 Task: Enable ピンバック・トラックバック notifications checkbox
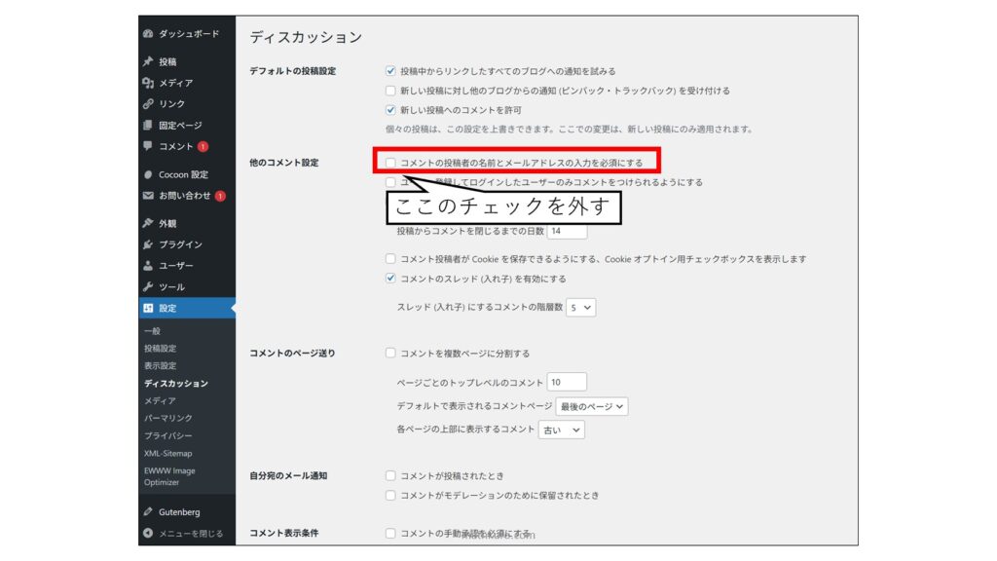tap(390, 91)
